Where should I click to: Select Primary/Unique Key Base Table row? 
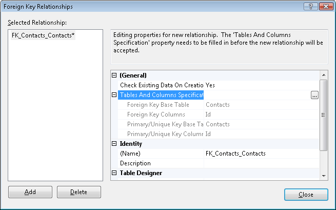point(162,124)
